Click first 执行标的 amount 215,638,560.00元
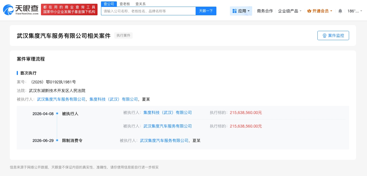 click(246, 113)
